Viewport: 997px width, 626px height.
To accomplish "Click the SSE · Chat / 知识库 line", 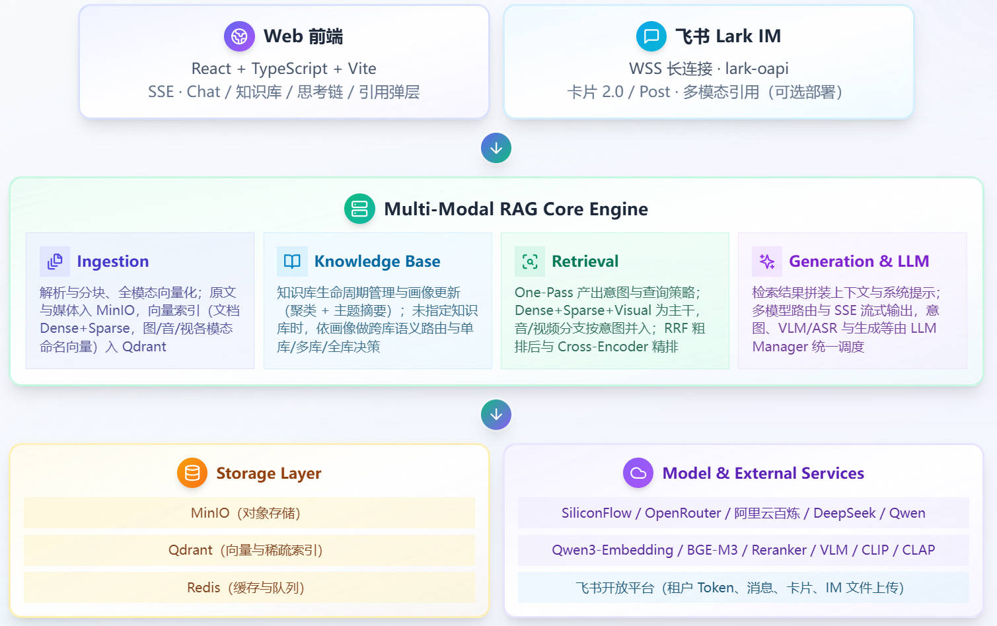I will pos(284,92).
